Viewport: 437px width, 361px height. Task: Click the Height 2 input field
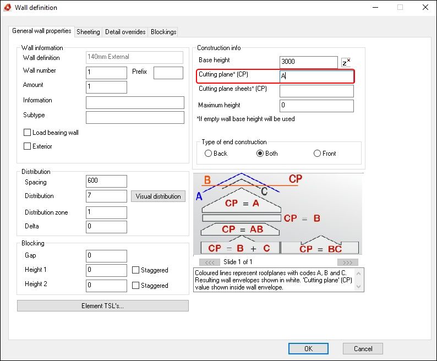(x=106, y=286)
